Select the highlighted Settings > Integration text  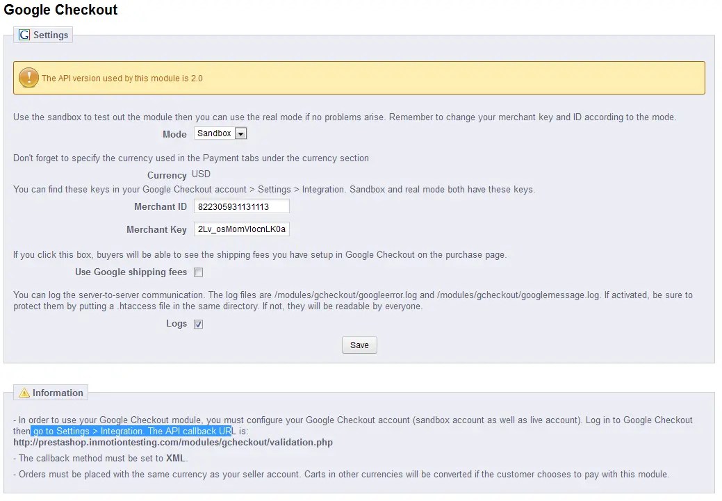click(x=132, y=431)
